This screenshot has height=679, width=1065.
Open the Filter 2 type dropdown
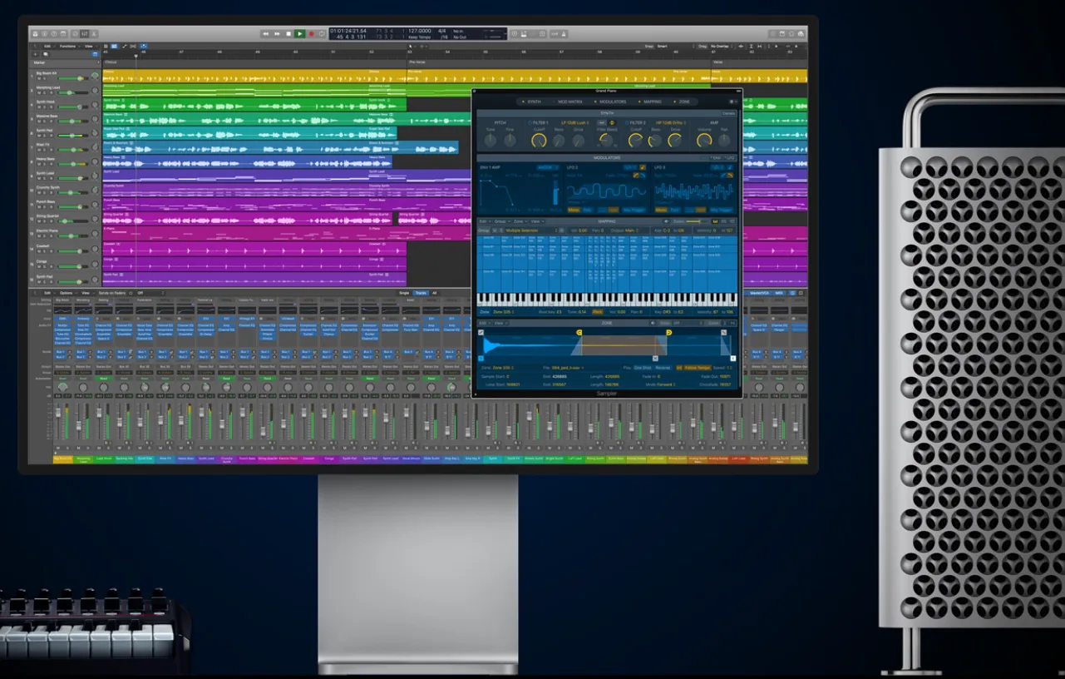(671, 123)
